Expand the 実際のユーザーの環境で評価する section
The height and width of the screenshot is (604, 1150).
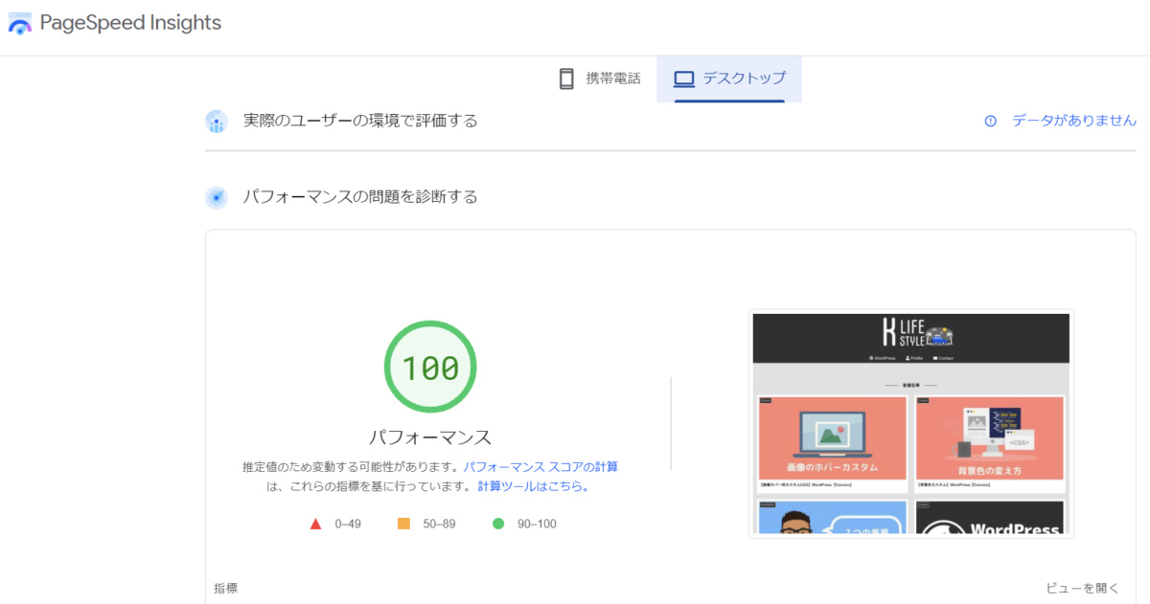pos(362,121)
